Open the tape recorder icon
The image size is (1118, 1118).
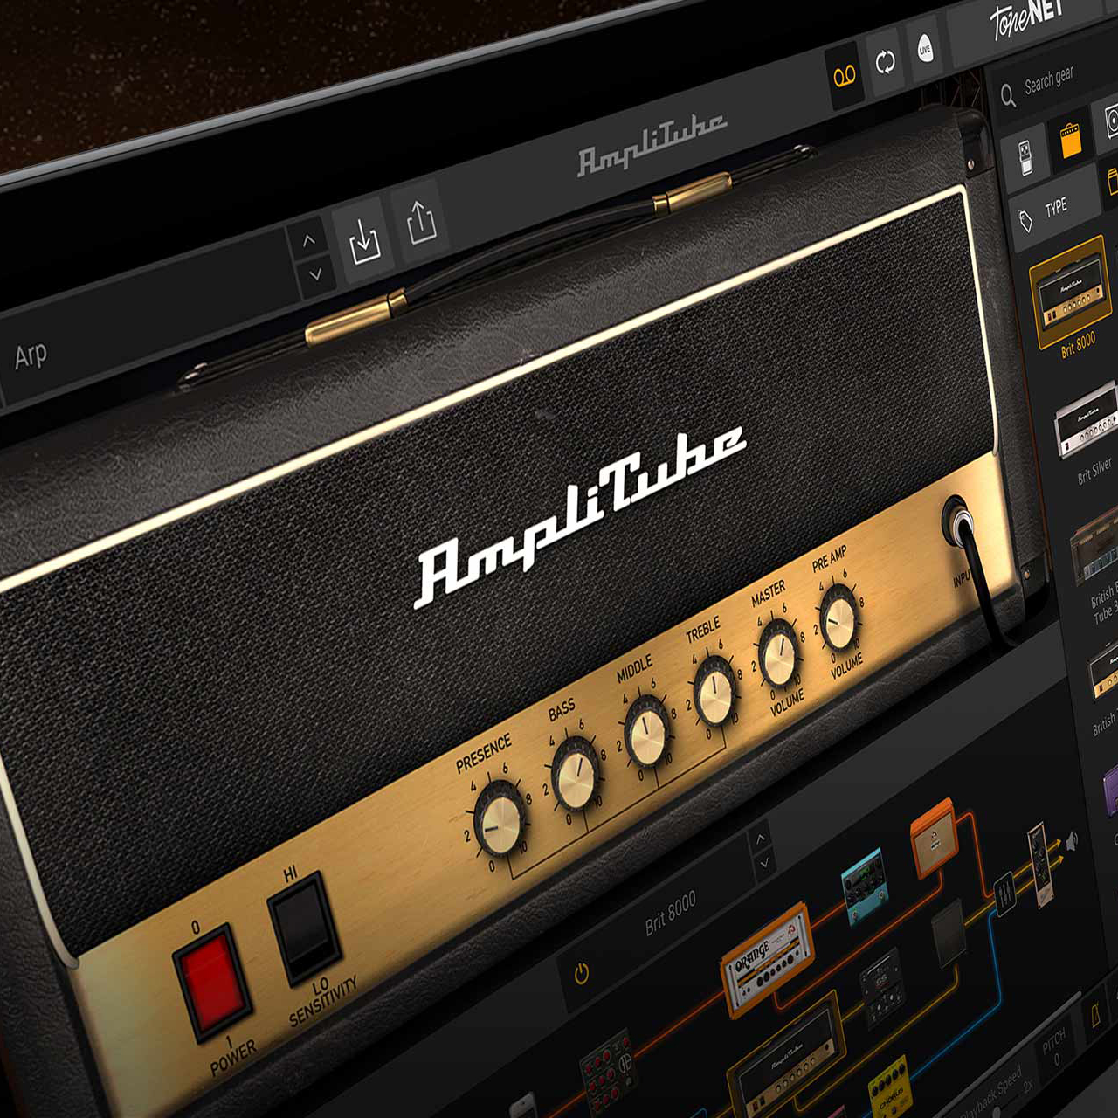[x=845, y=76]
